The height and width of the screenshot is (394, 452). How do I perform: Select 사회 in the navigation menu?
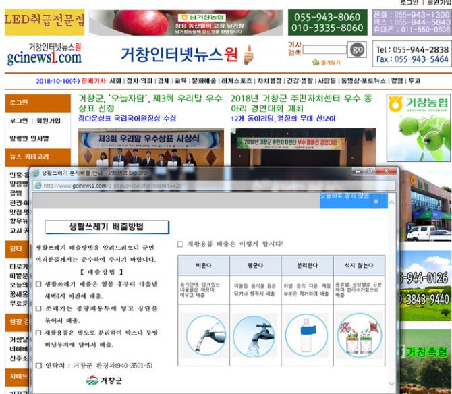point(115,81)
